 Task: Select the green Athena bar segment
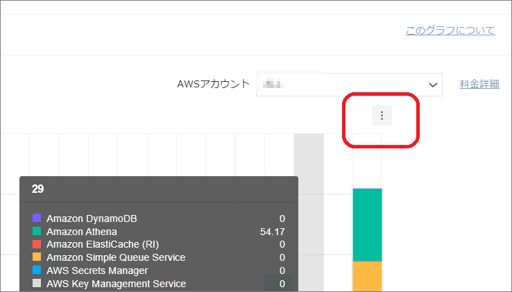click(x=367, y=224)
